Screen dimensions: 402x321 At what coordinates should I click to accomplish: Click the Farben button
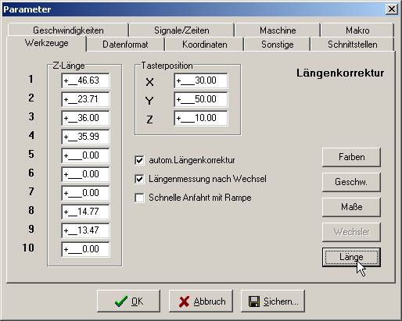(x=351, y=157)
